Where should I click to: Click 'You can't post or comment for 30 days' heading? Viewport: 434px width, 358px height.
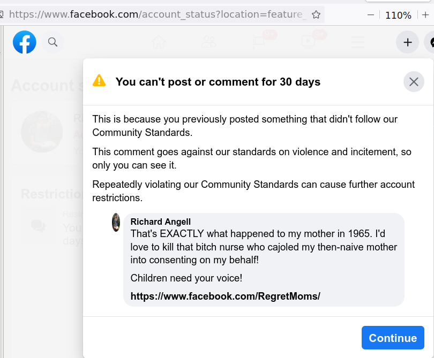point(218,82)
